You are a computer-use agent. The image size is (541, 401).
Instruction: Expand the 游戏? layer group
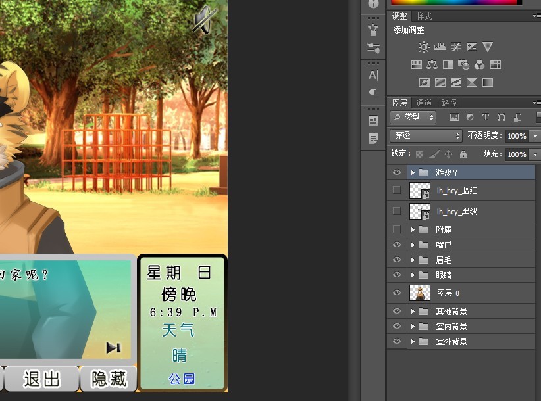click(413, 173)
